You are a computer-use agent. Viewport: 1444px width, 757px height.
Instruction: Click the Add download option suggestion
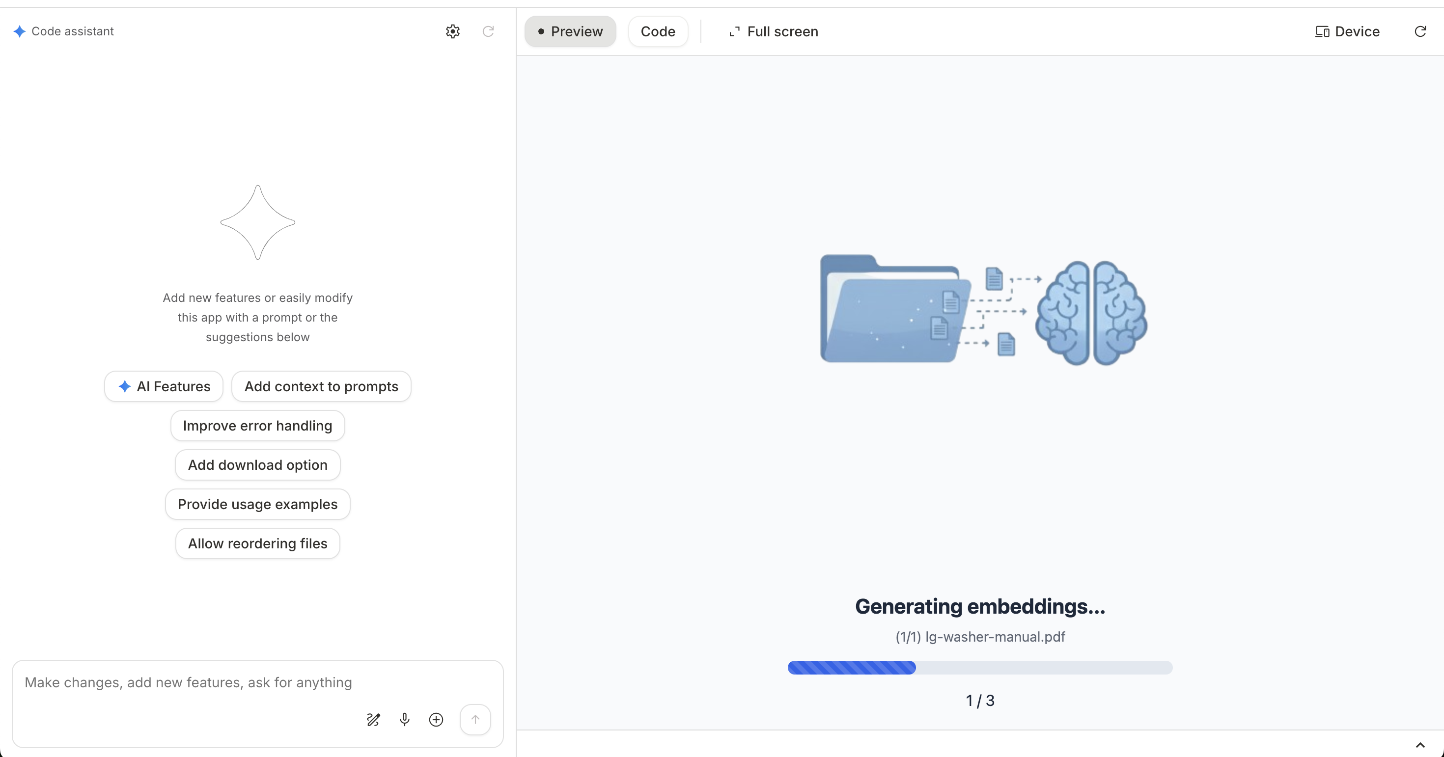[257, 464]
